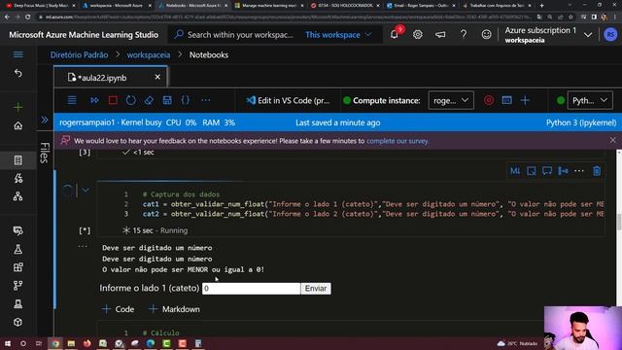Send feedback via smiley icon

[486, 35]
